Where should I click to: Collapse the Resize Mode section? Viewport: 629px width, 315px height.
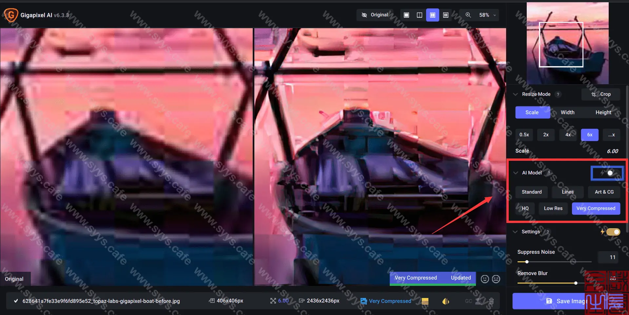[x=515, y=94]
